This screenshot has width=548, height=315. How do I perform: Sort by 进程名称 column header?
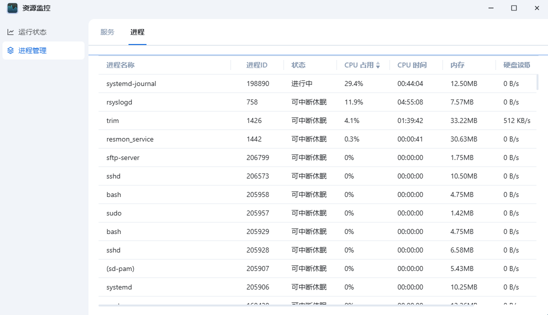click(x=120, y=65)
